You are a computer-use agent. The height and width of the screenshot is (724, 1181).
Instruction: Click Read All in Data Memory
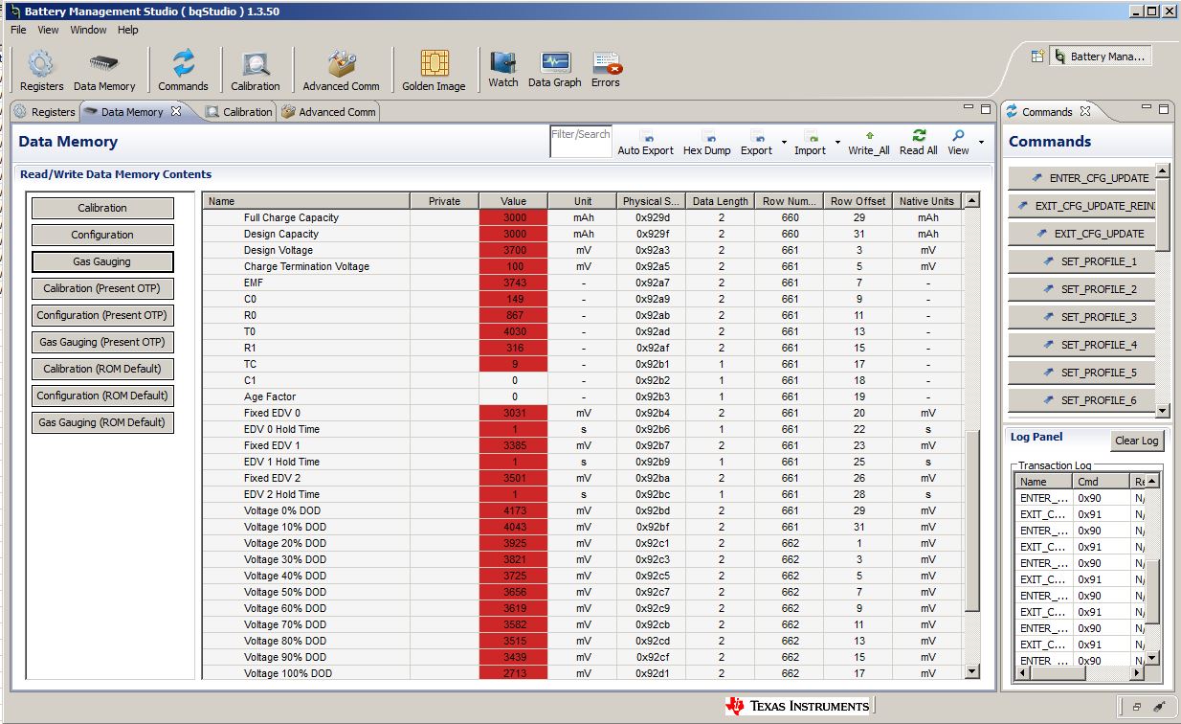coord(918,143)
